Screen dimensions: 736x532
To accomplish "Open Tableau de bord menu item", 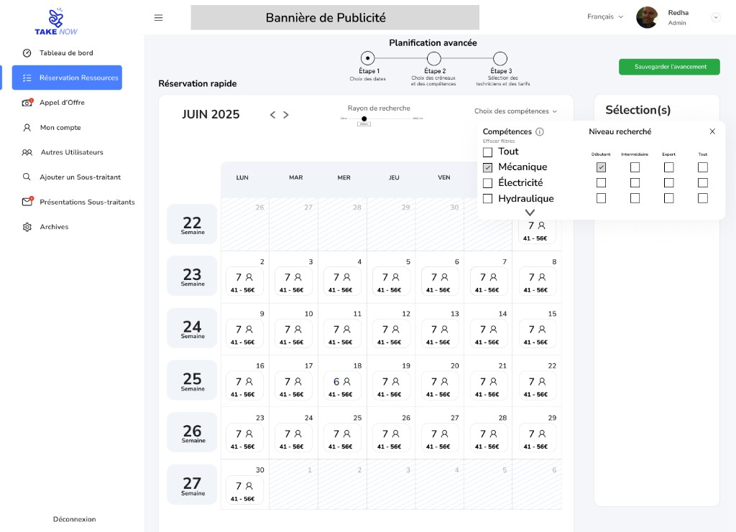I will click(65, 53).
